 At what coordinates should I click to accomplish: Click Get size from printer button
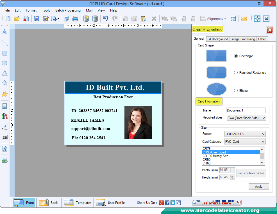coord(251,173)
